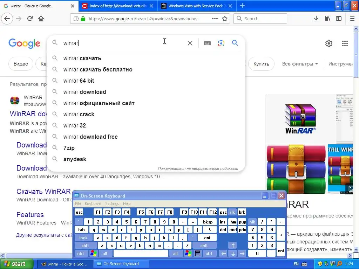This screenshot has height=269, width=359.
Task: Click the Видео filter chip
Action: tap(21, 64)
